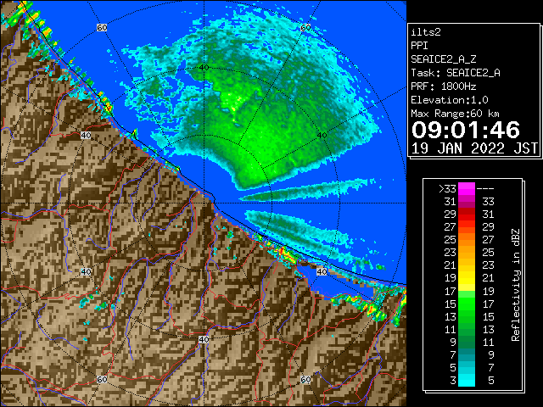Pick the bright green 15–17 dBZ swatch

[x=467, y=304]
